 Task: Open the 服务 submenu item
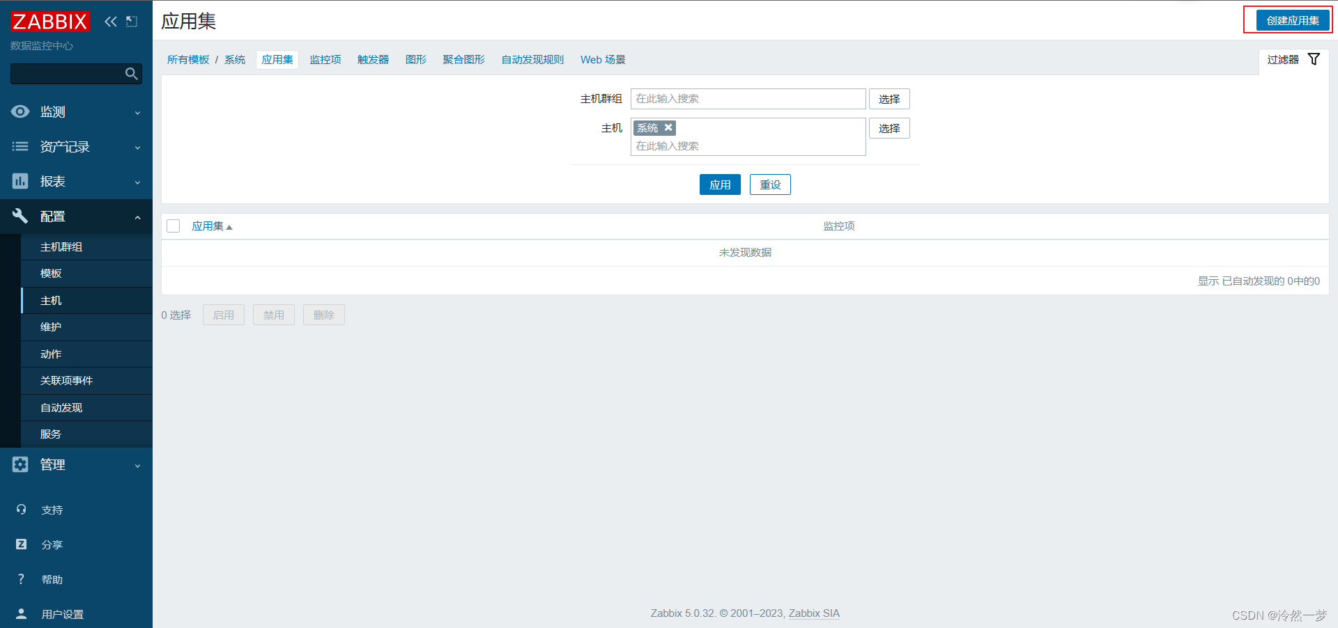(x=86, y=434)
